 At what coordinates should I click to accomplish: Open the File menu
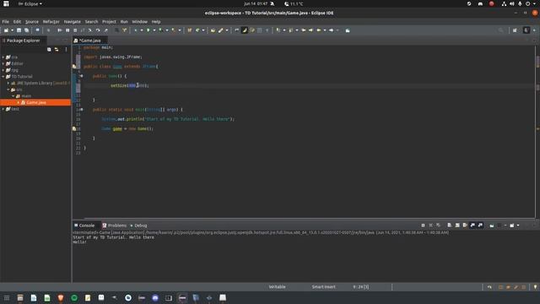6,21
